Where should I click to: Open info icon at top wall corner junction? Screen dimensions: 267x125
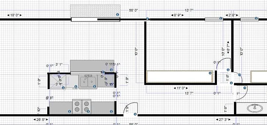click(x=147, y=18)
